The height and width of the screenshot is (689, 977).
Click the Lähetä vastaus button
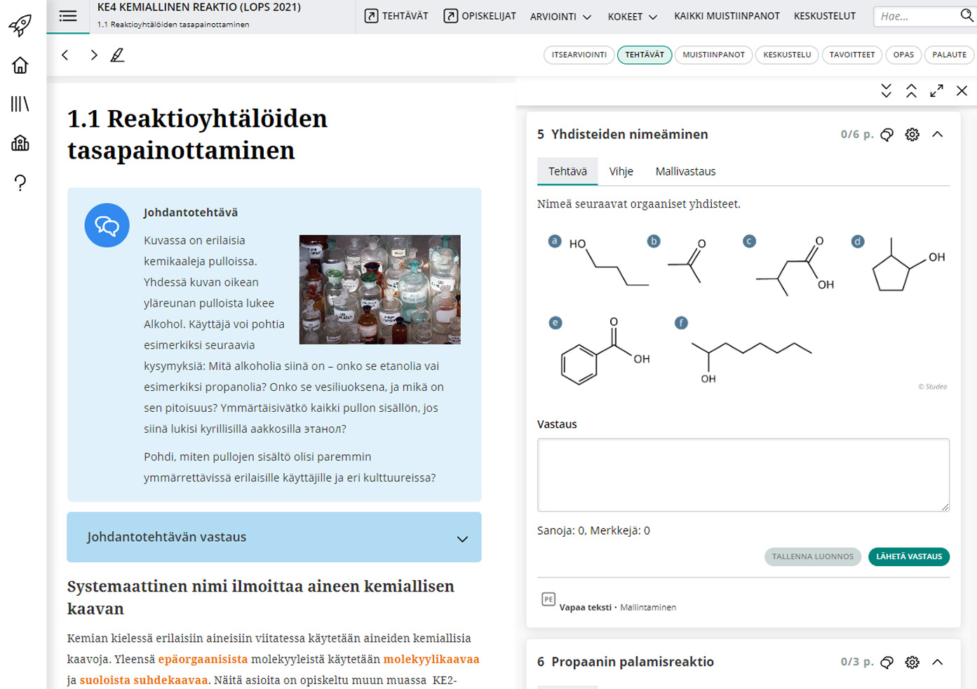[x=908, y=556]
